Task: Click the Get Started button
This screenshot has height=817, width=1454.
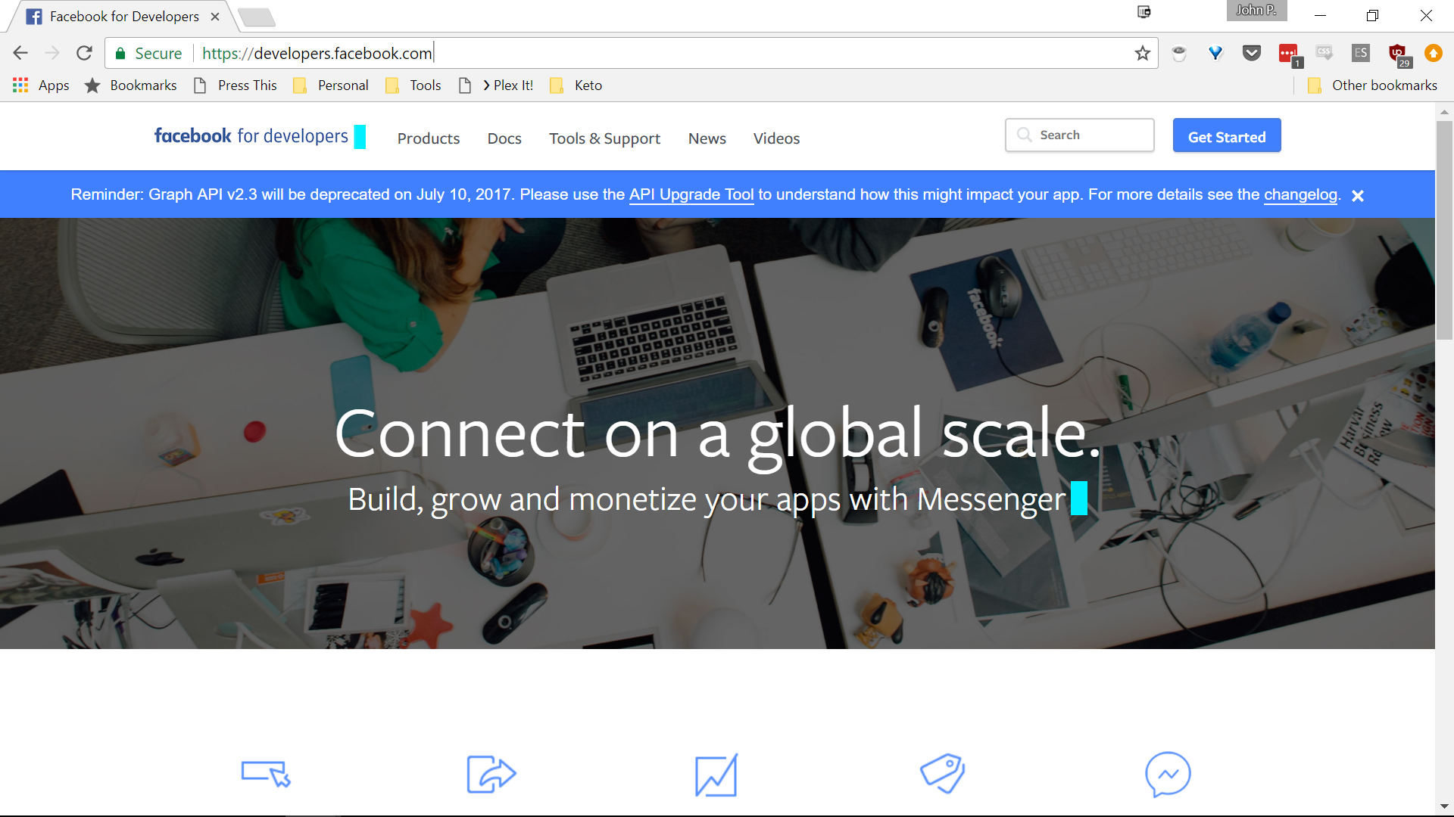Action: (x=1227, y=135)
